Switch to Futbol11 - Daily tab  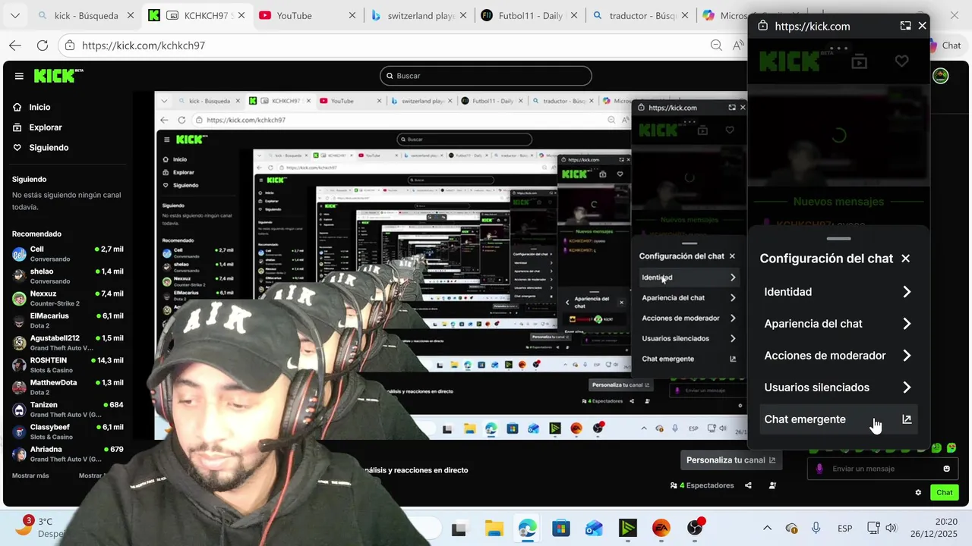[529, 15]
